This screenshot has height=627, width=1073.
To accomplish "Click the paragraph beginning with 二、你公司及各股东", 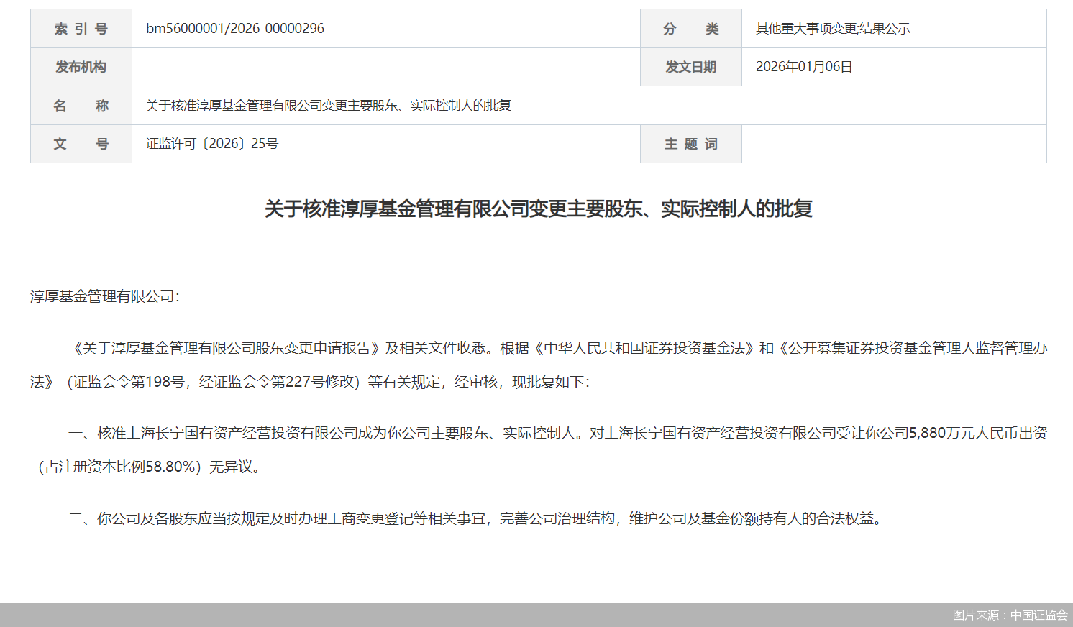I will (475, 513).
